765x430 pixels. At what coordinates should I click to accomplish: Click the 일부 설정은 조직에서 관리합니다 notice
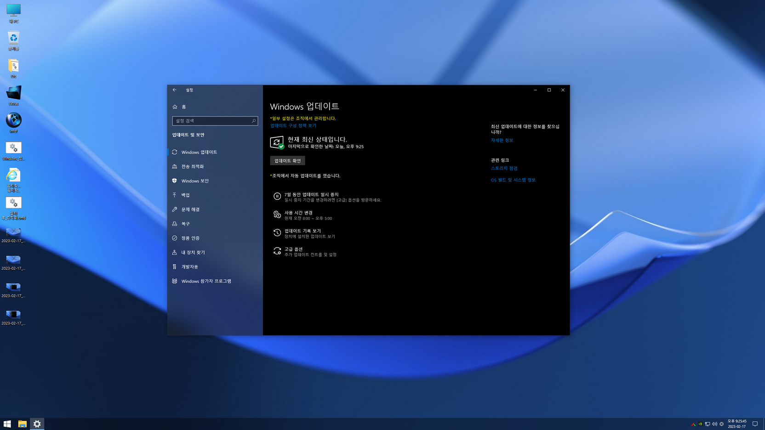[303, 118]
